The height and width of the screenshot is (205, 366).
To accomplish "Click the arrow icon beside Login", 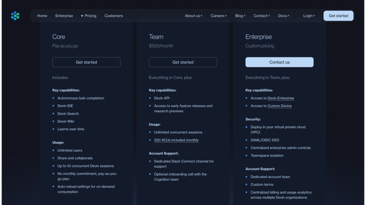I will click(314, 16).
